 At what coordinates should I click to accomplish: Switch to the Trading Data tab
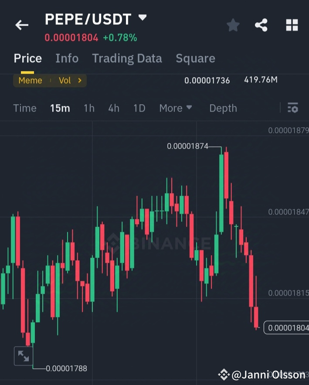127,58
